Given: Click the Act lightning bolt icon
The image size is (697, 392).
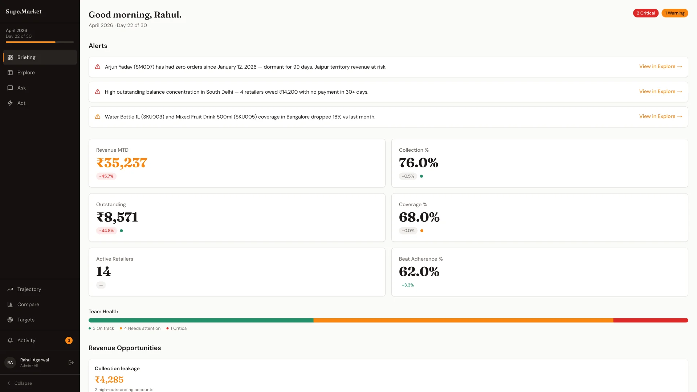Looking at the screenshot, I should click(x=10, y=103).
